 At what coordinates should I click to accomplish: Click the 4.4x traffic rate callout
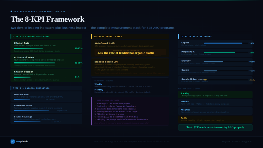pos(126,53)
